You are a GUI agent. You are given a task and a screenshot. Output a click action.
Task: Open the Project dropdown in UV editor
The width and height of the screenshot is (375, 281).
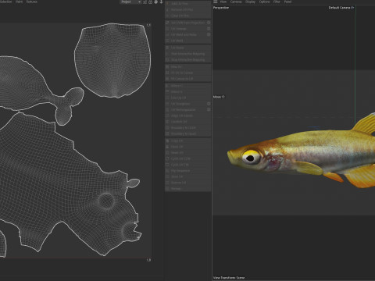130,2
